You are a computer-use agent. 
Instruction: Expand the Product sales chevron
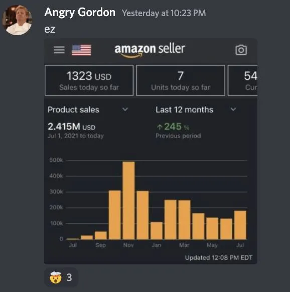pyautogui.click(x=125, y=110)
